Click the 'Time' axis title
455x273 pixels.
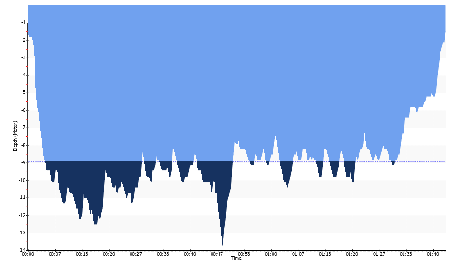pos(236,258)
